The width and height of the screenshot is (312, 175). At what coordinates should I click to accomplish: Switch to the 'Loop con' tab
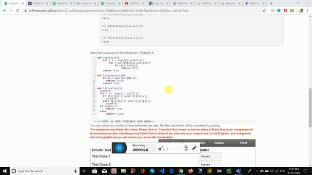coord(158,3)
